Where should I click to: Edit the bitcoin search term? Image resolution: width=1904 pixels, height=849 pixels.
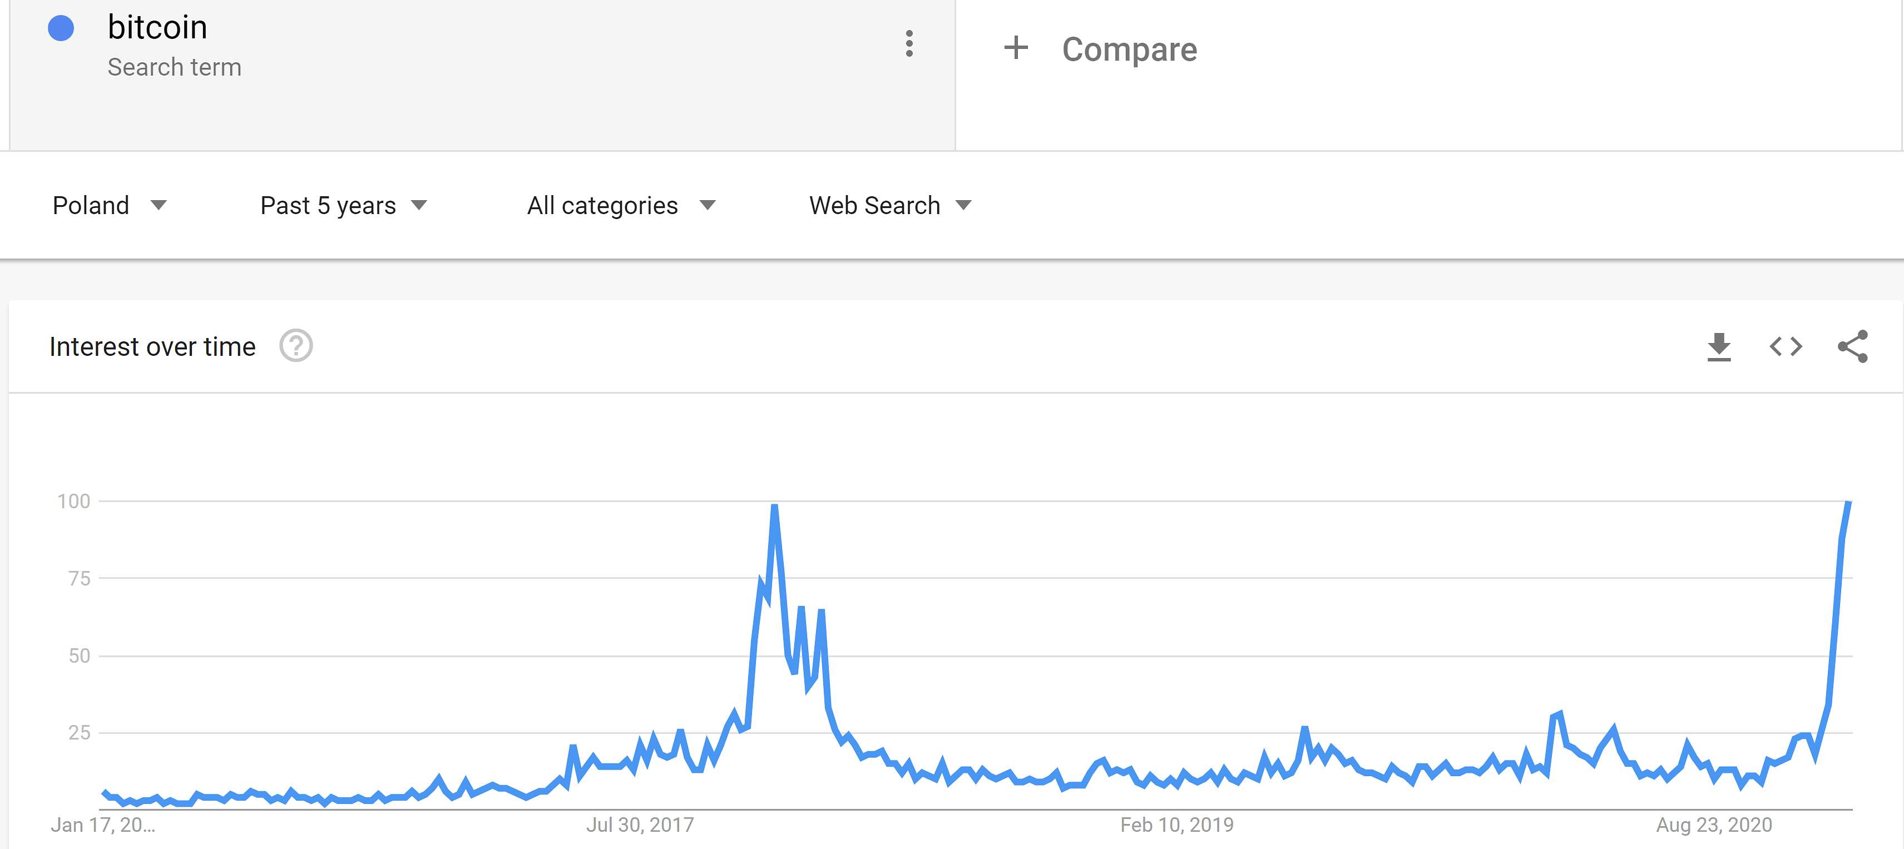[157, 27]
